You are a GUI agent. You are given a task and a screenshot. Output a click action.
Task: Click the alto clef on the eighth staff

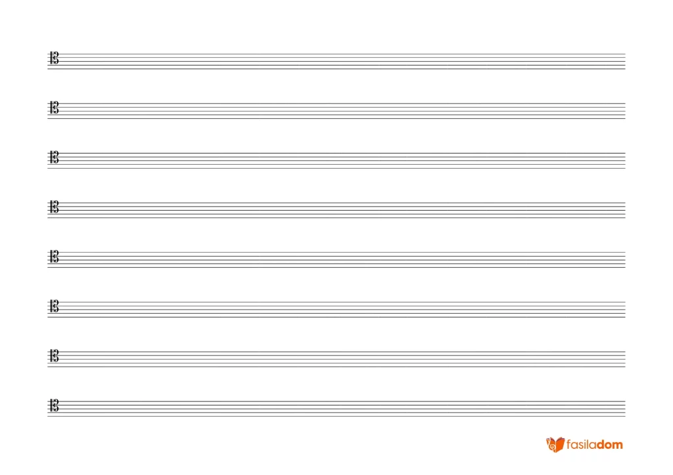[55, 405]
